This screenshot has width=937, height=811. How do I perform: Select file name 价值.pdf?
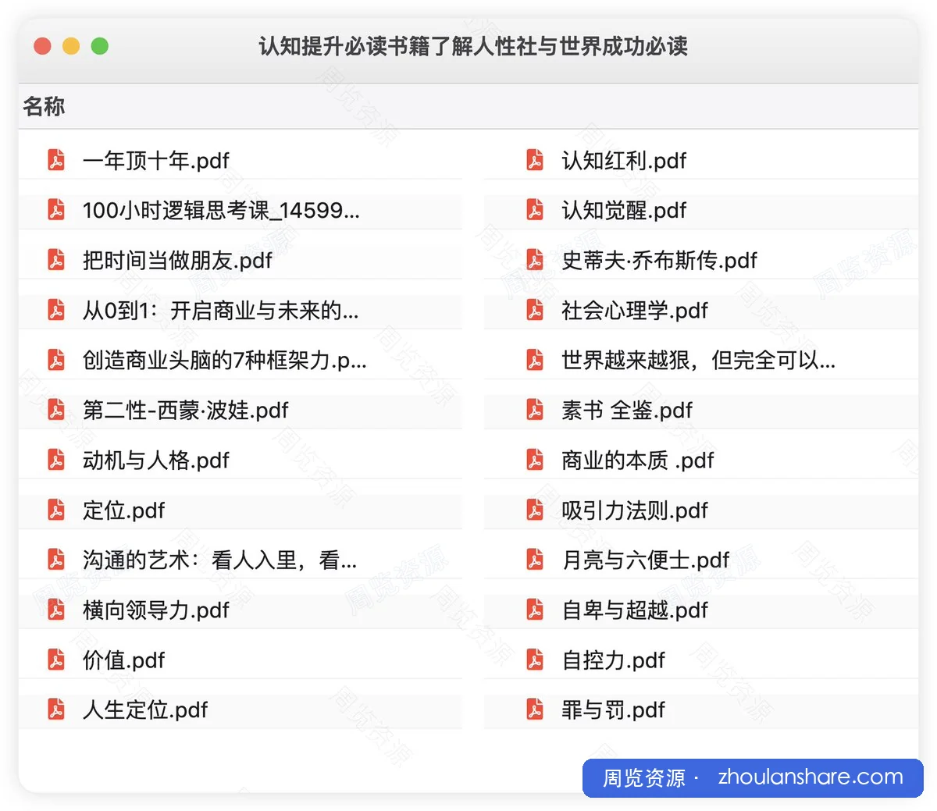124,660
